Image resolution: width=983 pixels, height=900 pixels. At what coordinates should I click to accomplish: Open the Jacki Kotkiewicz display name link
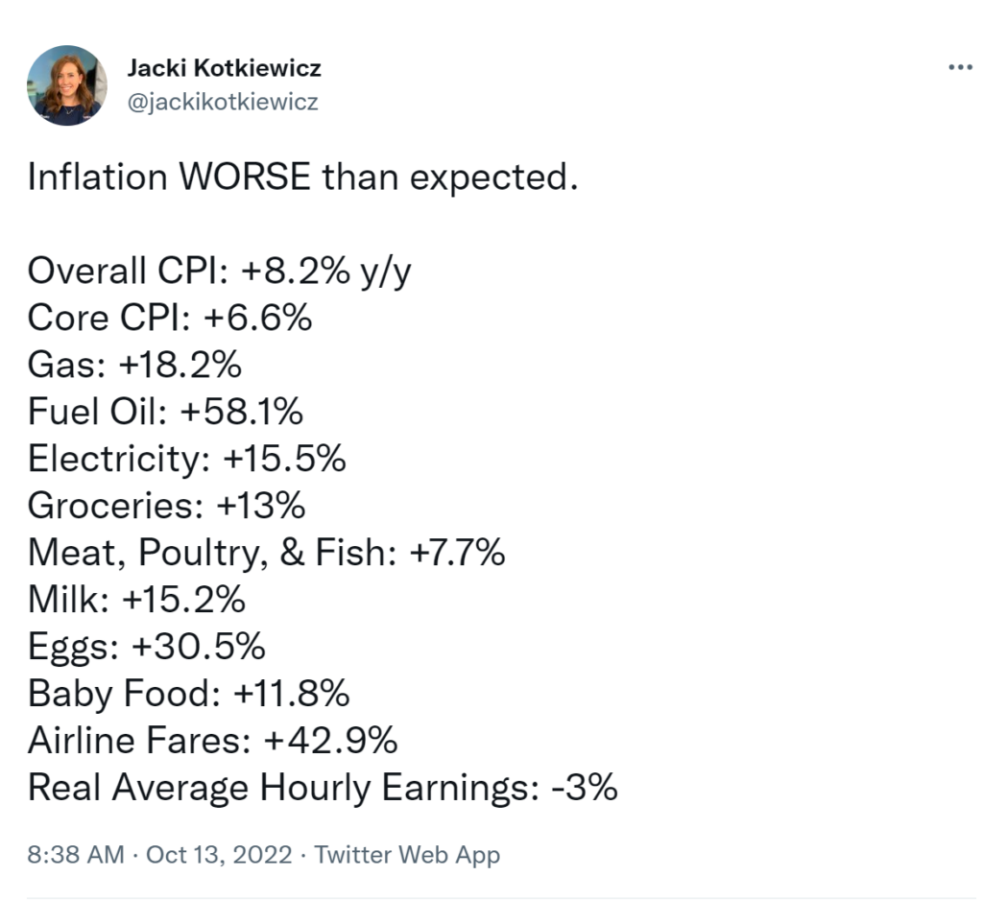(x=224, y=69)
